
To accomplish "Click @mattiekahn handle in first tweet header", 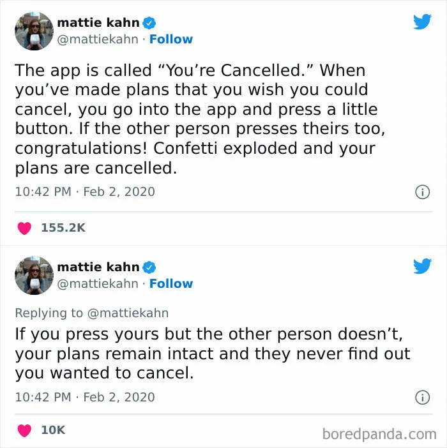I will point(98,40).
